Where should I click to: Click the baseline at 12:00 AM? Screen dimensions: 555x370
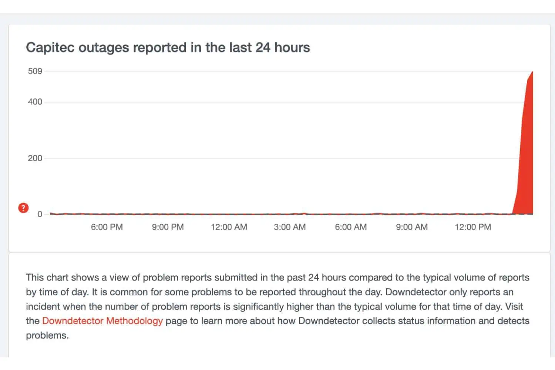click(x=229, y=214)
